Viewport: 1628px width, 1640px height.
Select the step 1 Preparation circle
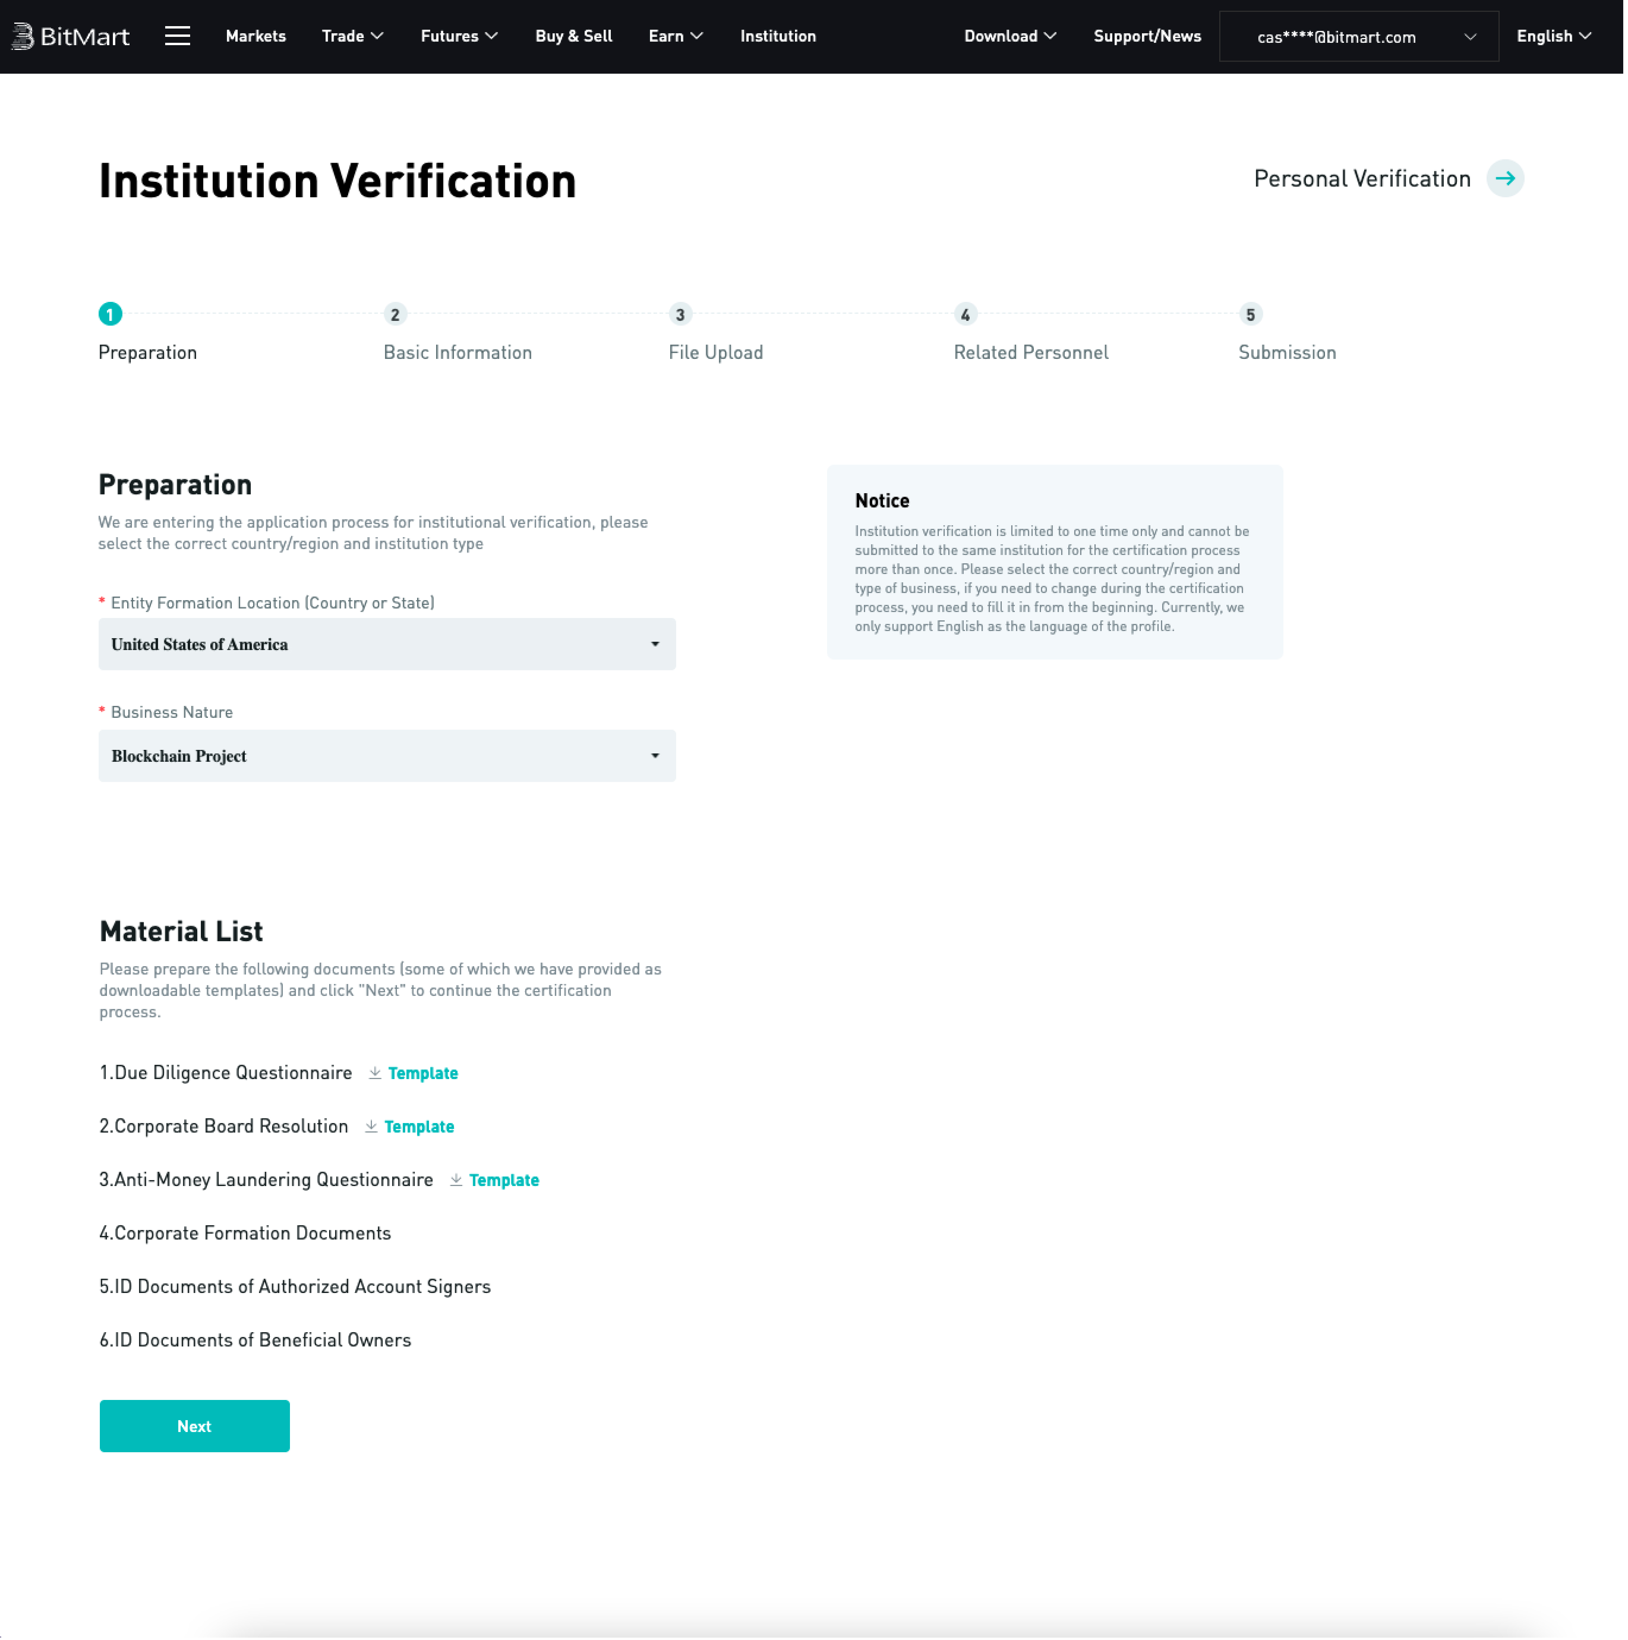[109, 313]
